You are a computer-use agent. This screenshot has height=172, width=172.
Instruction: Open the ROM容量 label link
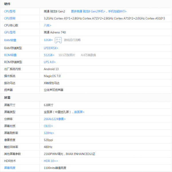pyautogui.click(x=10, y=55)
